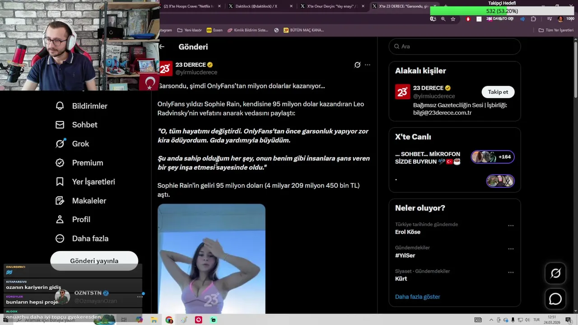This screenshot has width=578, height=325.
Task: Open 23 DERECE post author avatar
Action: coord(165,68)
